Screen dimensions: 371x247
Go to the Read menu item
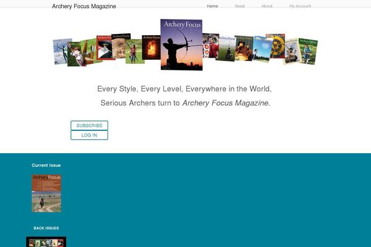click(239, 6)
